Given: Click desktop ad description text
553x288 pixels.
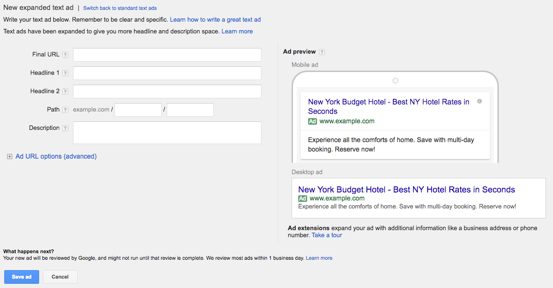Looking at the screenshot, I should tap(407, 207).
